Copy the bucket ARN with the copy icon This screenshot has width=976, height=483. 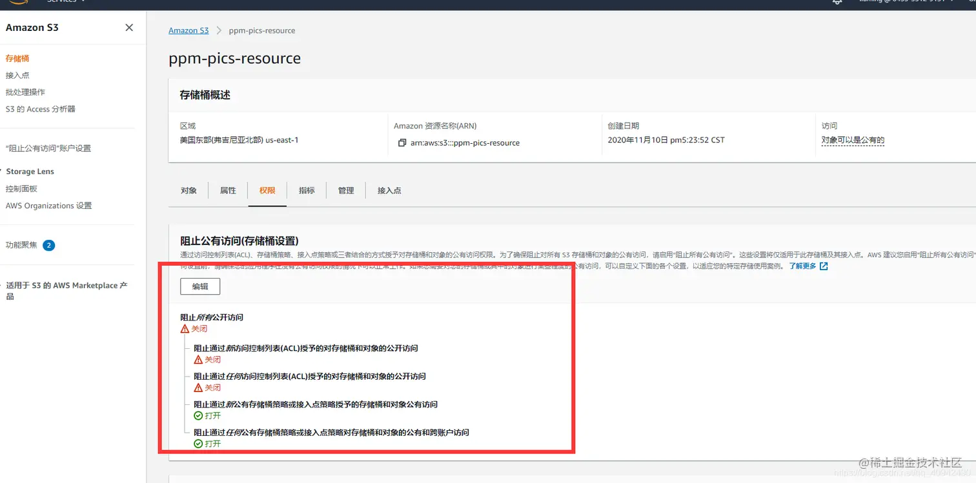[402, 143]
